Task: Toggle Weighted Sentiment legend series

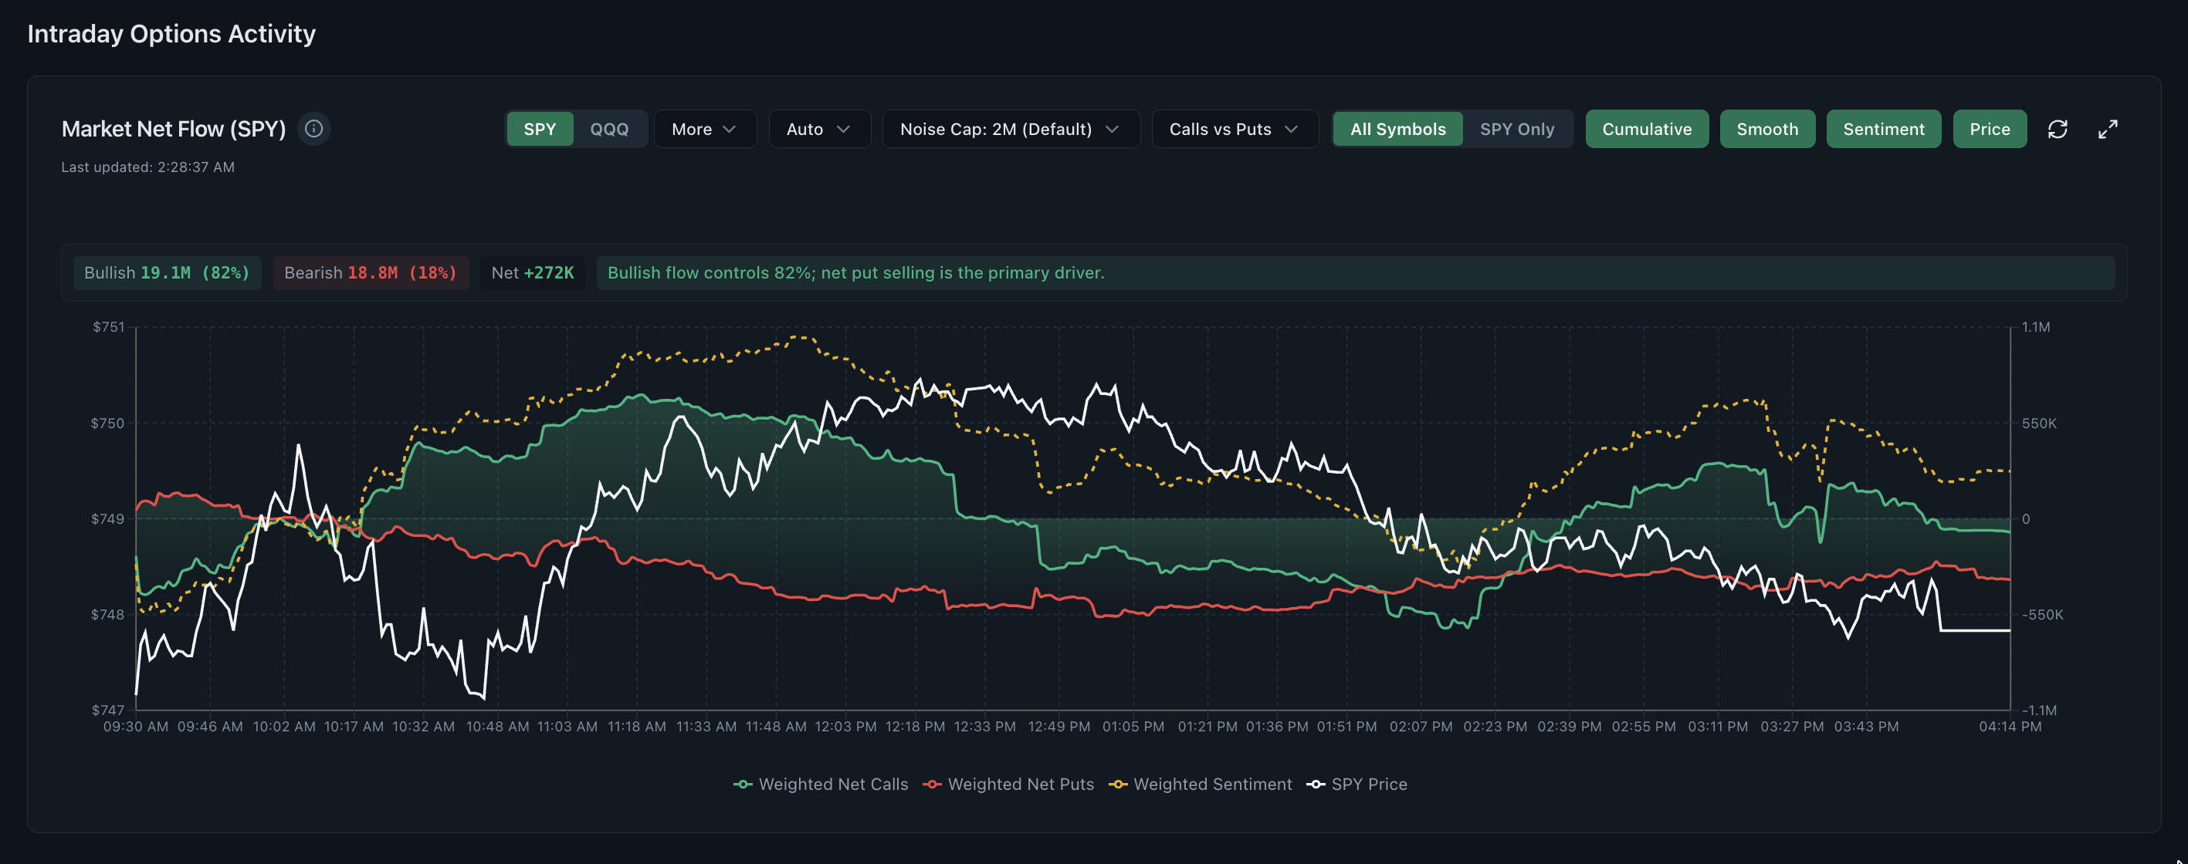Action: coord(1201,785)
